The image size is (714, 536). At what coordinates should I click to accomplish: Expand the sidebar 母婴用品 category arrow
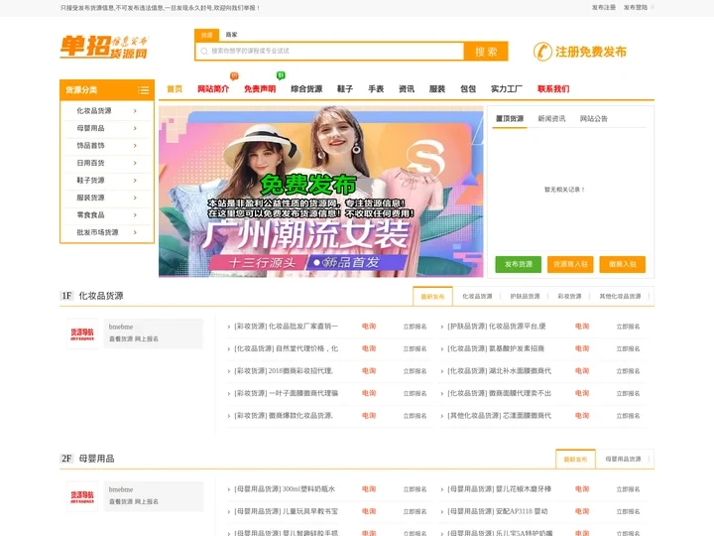coord(135,128)
